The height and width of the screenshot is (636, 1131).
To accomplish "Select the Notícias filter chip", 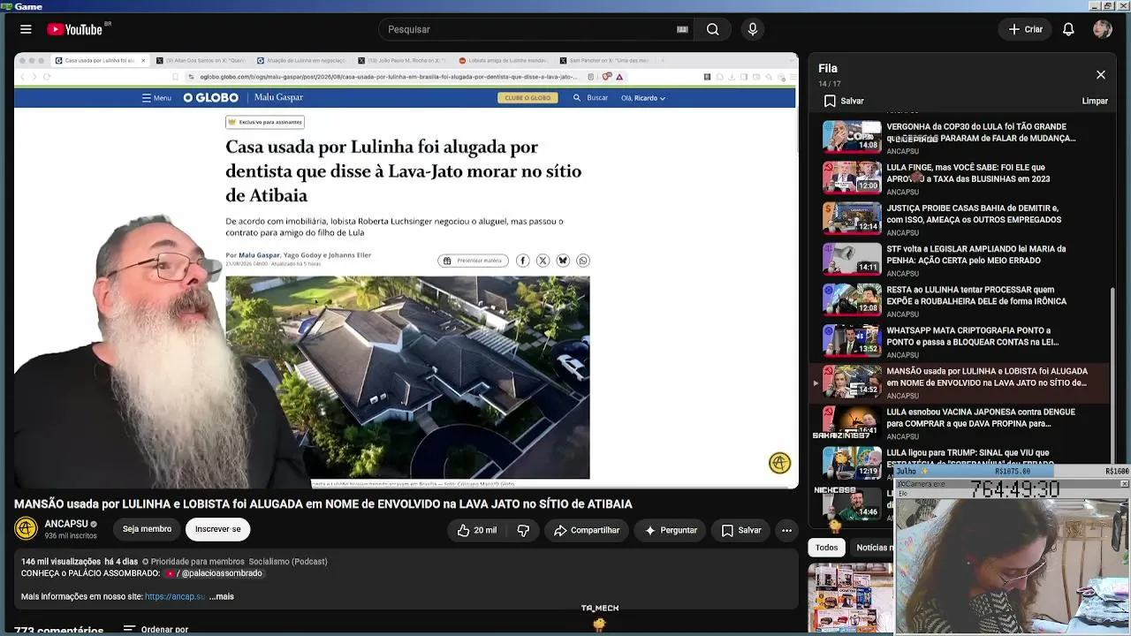I will coord(873,548).
